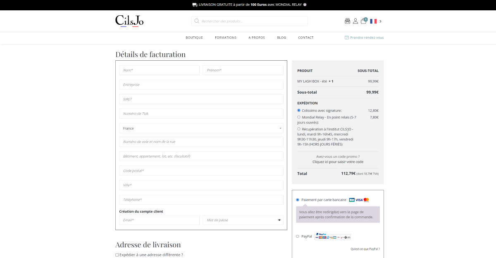
Task: Click the delivery truck icon in banner
Action: point(195,5)
